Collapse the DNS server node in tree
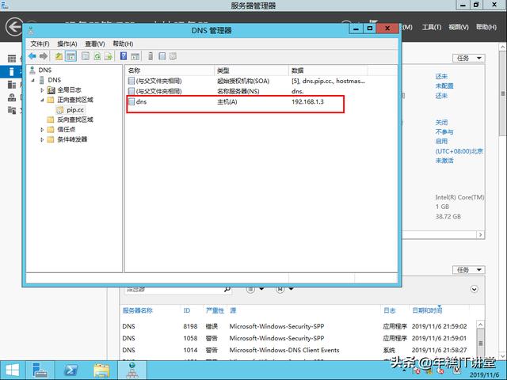 pyautogui.click(x=32, y=80)
